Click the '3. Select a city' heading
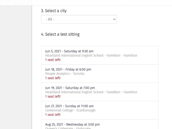This screenshot has height=129, width=172. point(54,11)
